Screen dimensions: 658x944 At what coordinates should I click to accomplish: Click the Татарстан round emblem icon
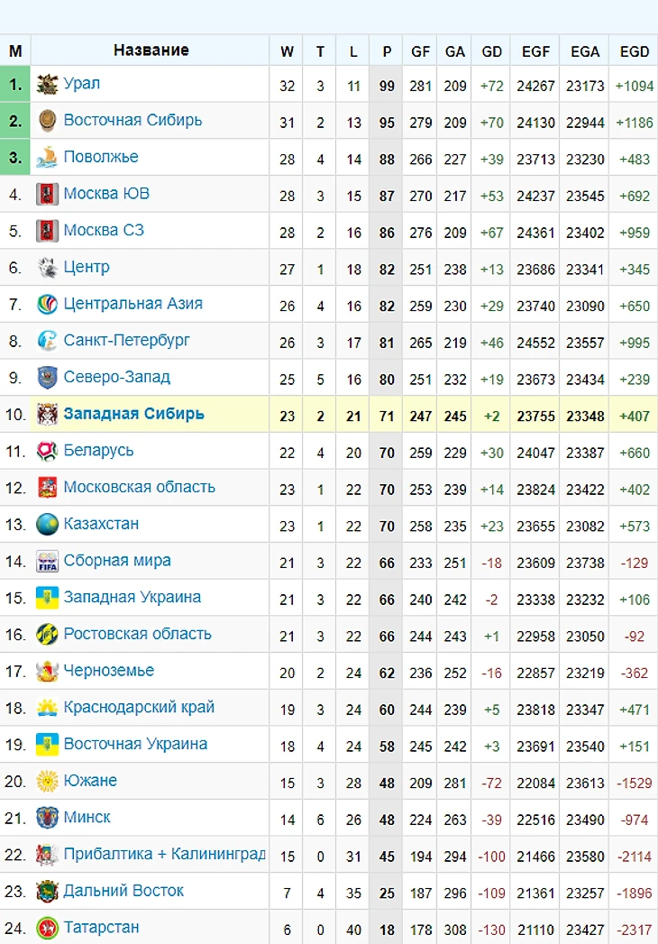[47, 928]
